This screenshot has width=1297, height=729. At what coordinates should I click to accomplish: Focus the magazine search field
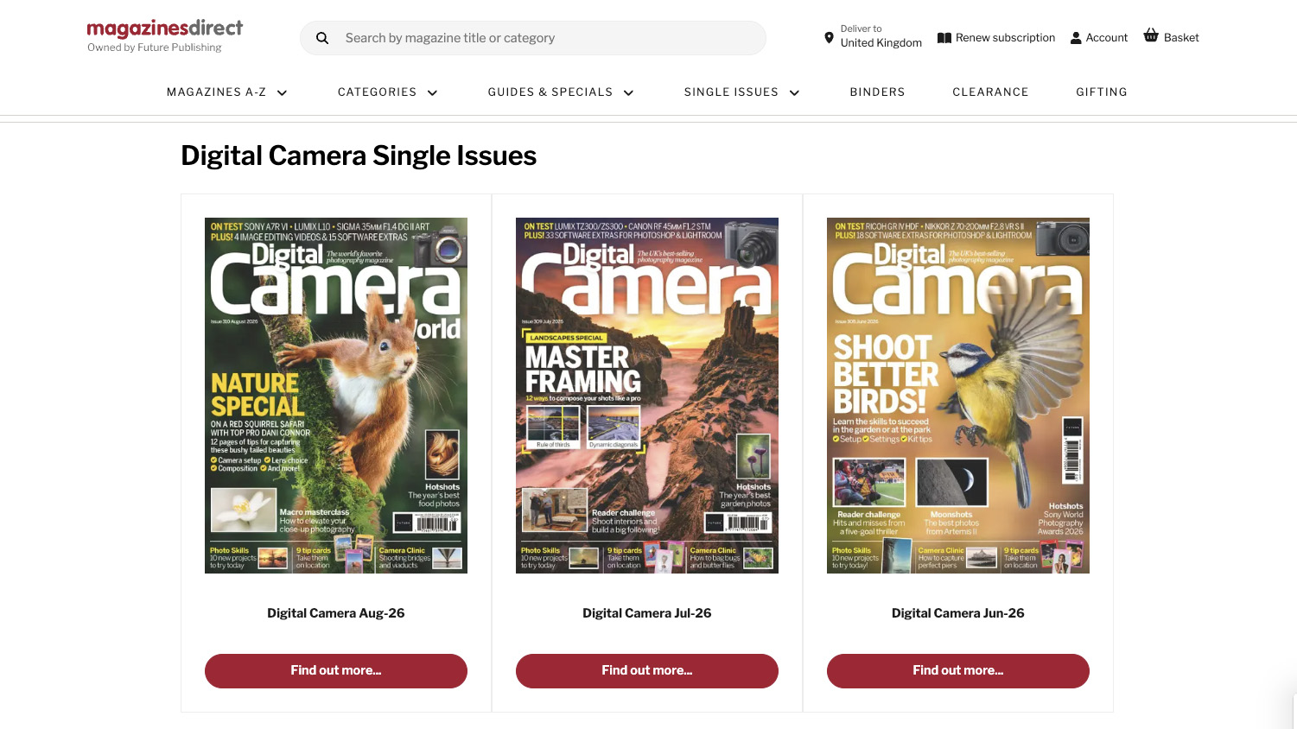point(533,38)
